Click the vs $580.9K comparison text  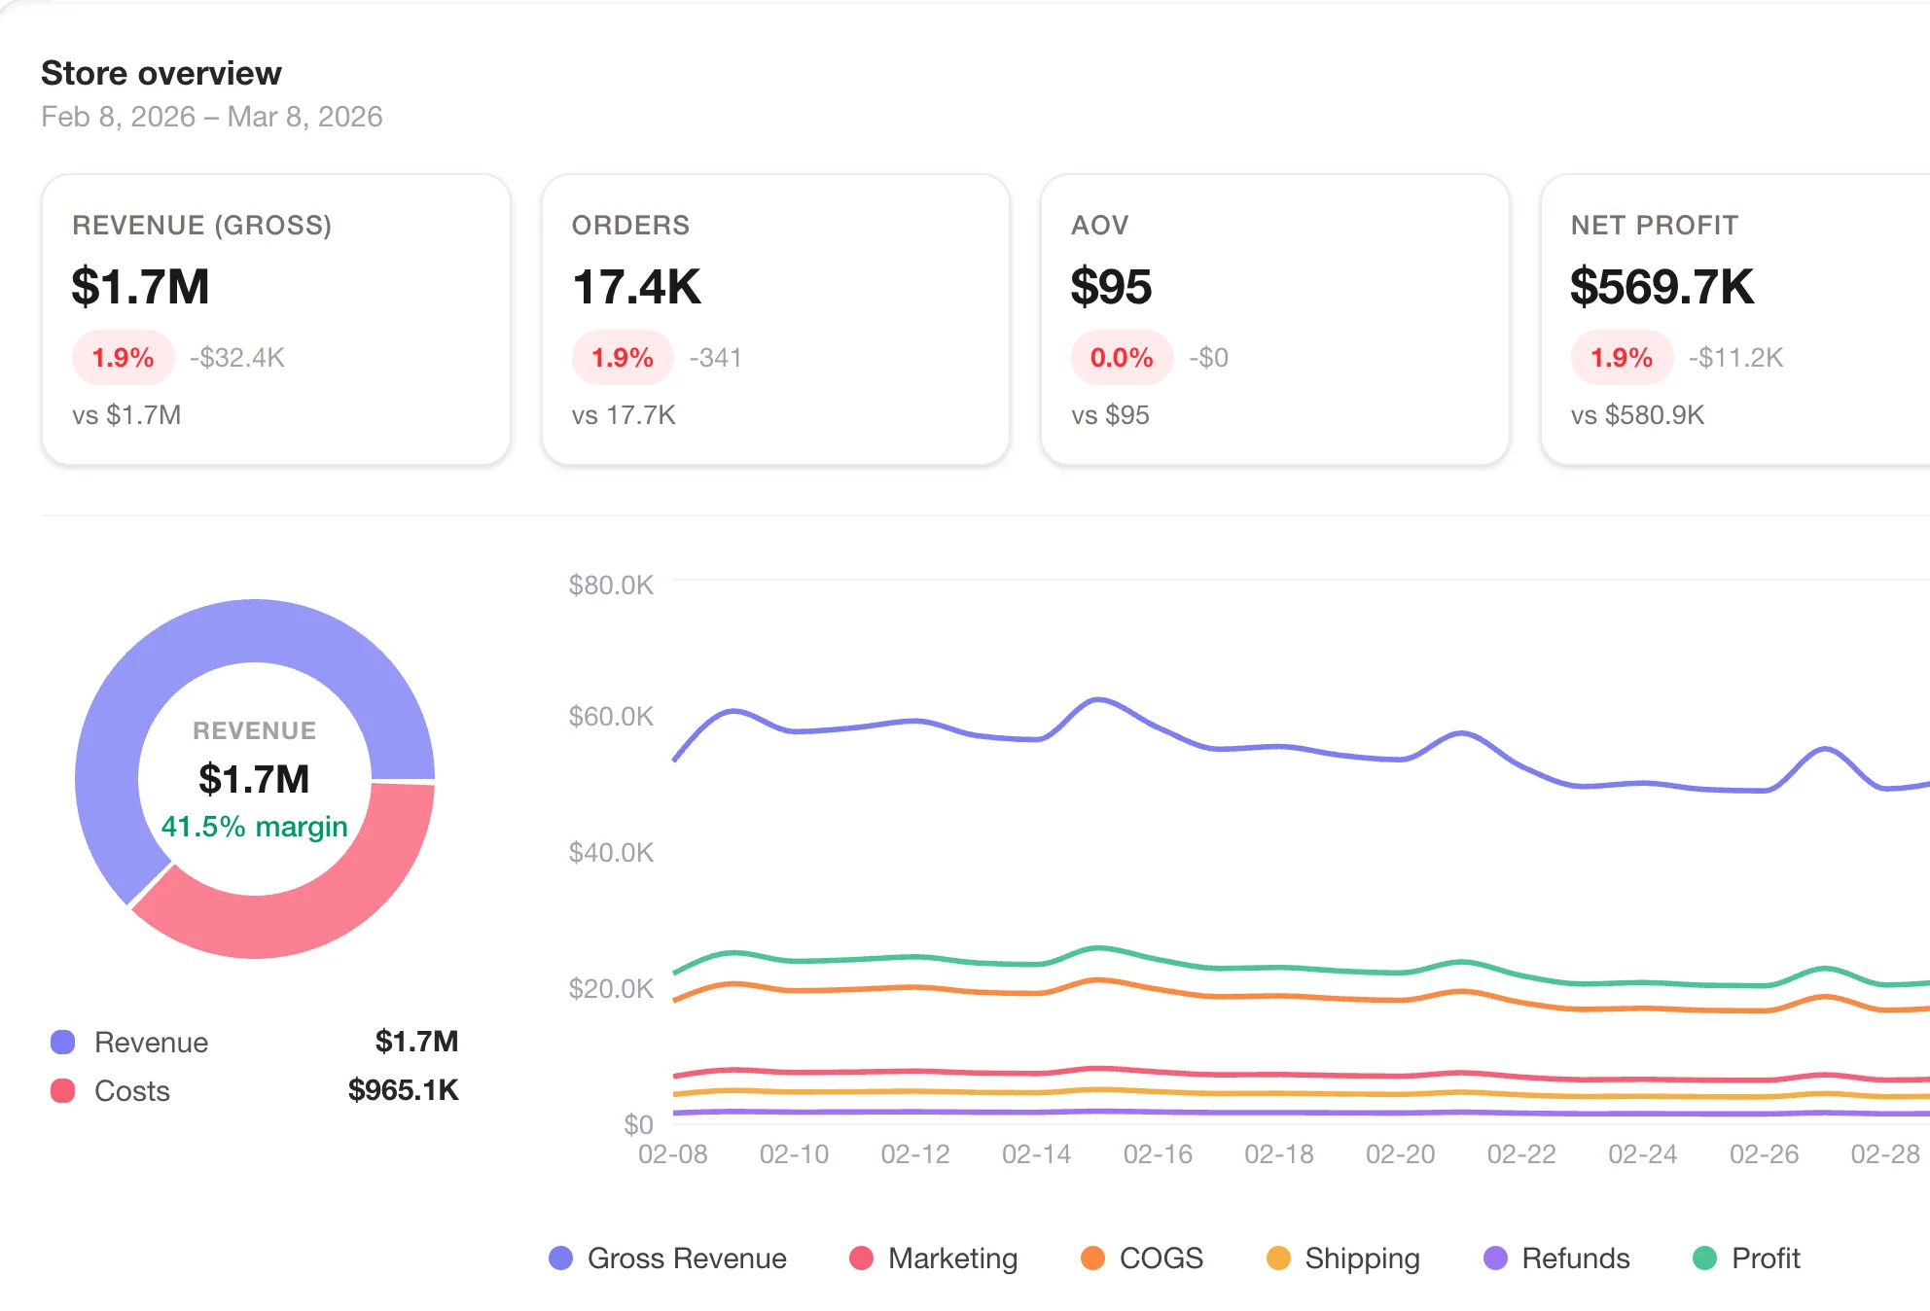click(1638, 415)
